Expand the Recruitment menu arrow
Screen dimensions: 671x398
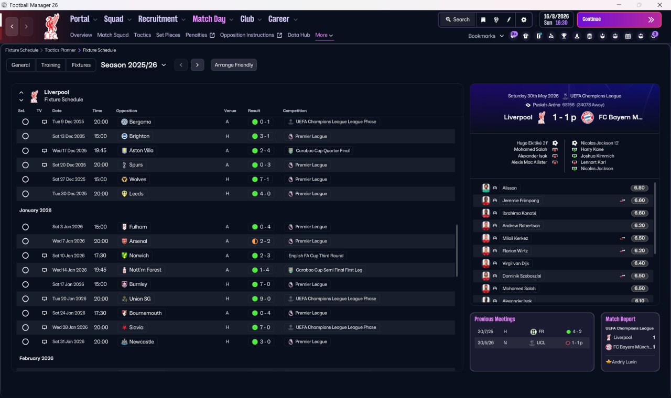183,19
